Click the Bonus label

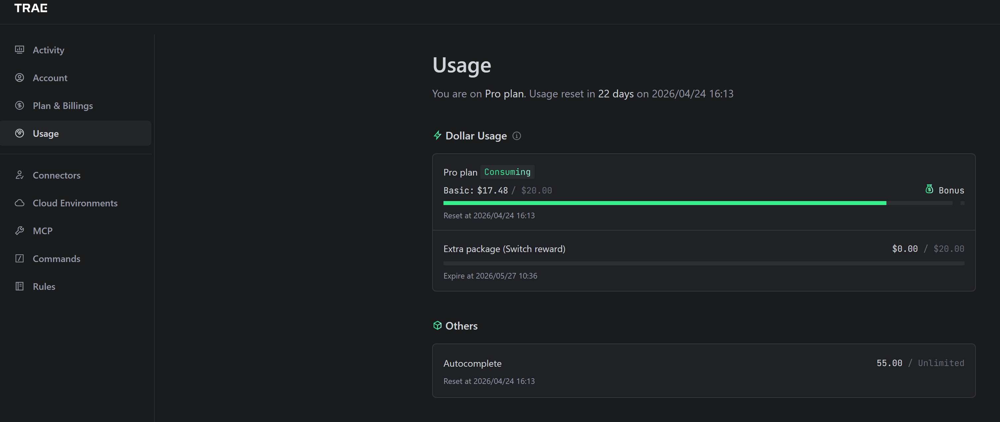click(951, 190)
